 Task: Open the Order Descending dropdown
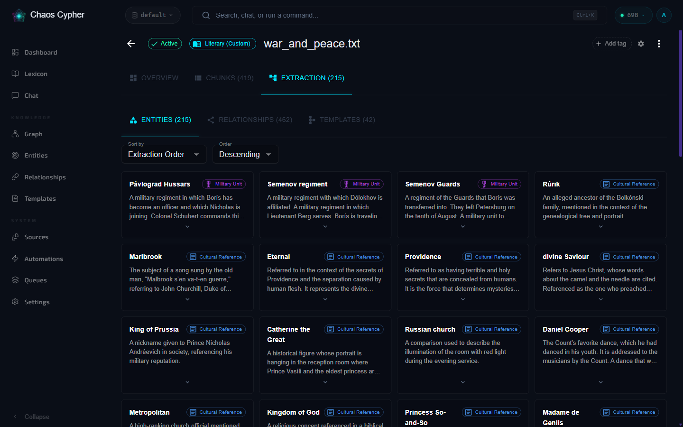point(245,154)
